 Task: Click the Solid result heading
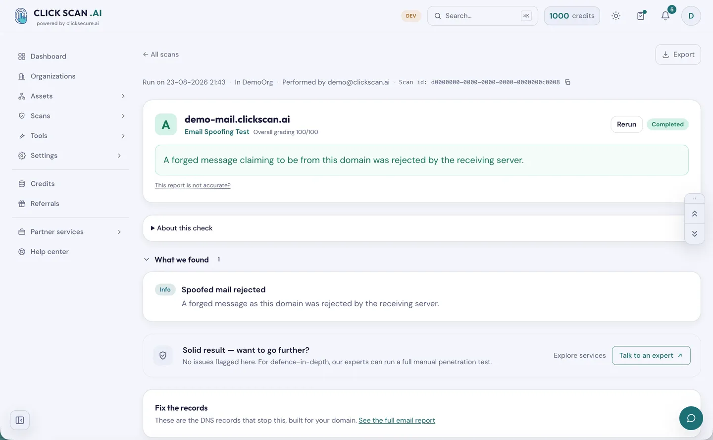tap(246, 350)
